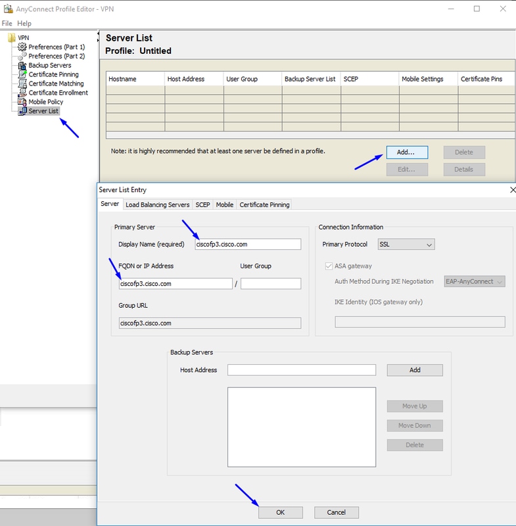Click the User Group input field
Screen dimensions: 516x526
tap(271, 283)
